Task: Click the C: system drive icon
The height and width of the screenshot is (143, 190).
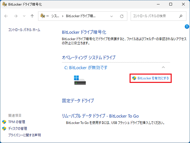Action: (80, 80)
